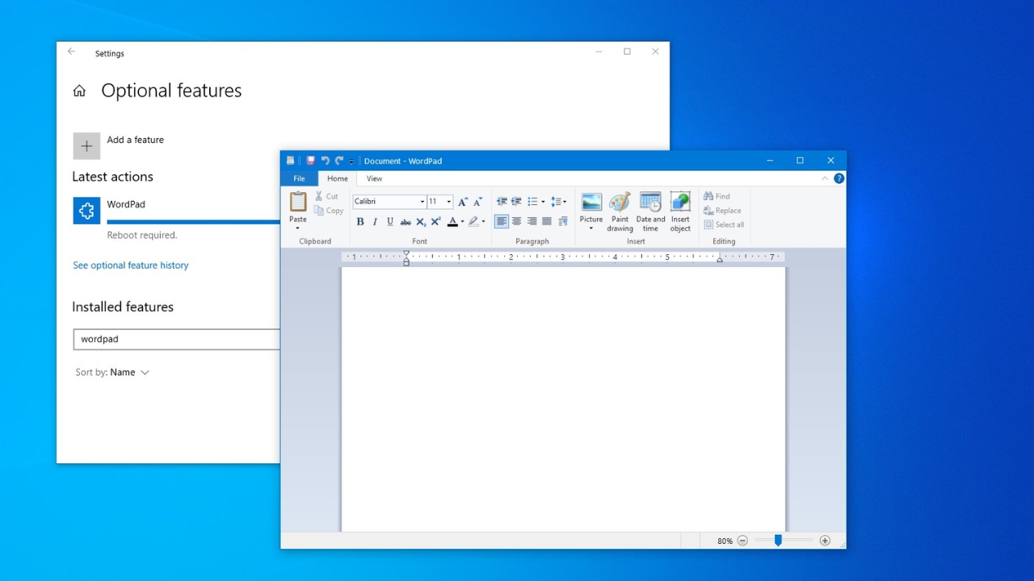Screen dimensions: 1034x581
Task: Click inside the blank document page
Action: click(563, 399)
